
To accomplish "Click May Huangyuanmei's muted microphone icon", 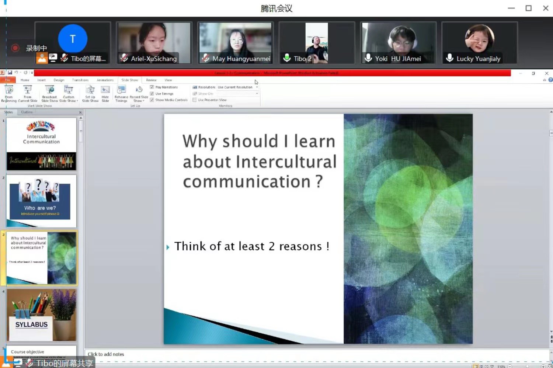I will [206, 58].
